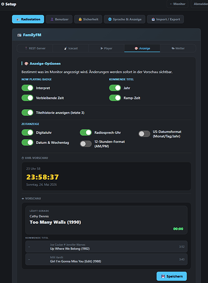Turn off the Digitaluhr switch
Viewport: 208px width, 283px height.
pos(27,132)
